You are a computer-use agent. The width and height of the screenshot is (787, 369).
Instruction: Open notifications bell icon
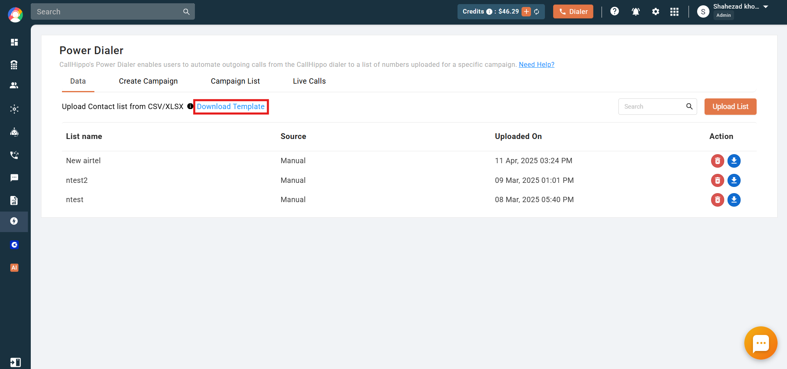636,11
